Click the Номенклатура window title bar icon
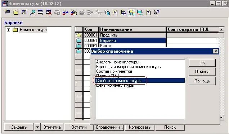 pos(5,4)
